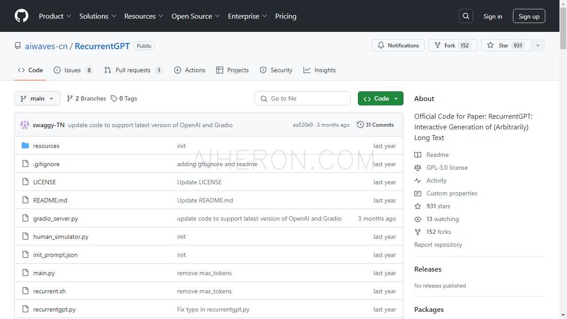This screenshot has height=319, width=567.
Task: Click the Sign up button
Action: (x=529, y=16)
